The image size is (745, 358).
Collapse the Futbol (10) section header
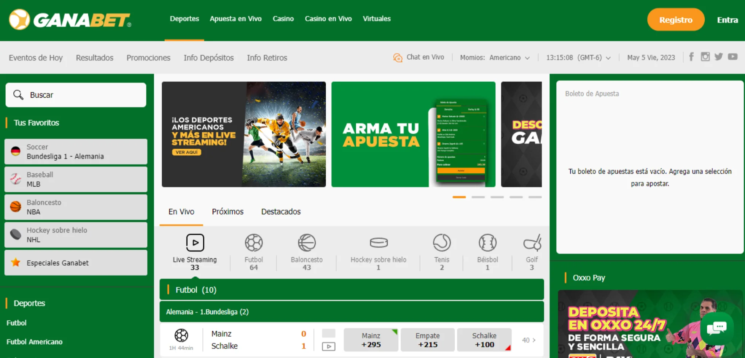352,290
